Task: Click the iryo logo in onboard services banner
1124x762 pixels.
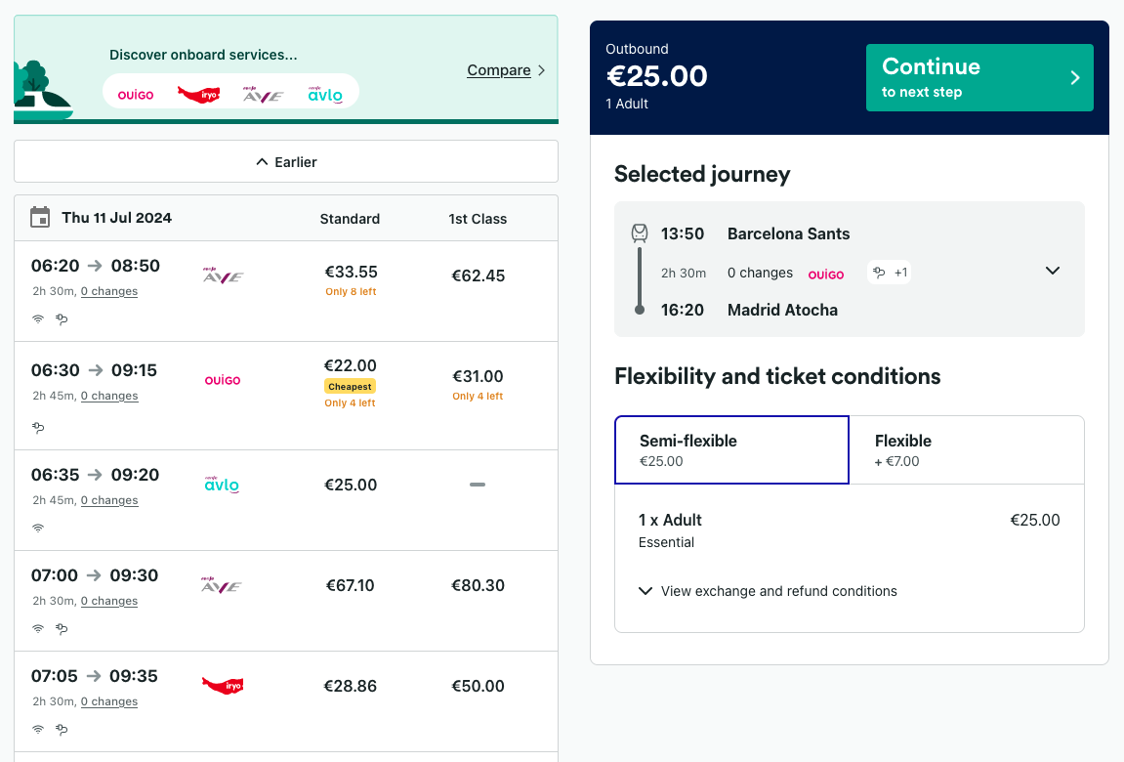Action: tap(198, 94)
